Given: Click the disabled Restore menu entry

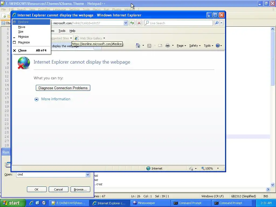Looking at the screenshot, I should pyautogui.click(x=31, y=22).
